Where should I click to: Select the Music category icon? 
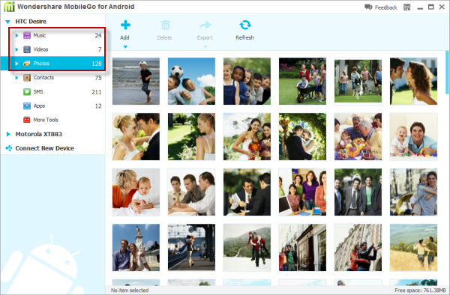coord(27,35)
